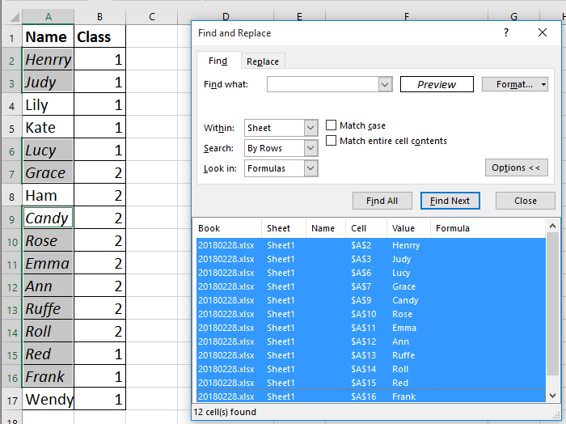Click the Value column header in results

click(408, 228)
